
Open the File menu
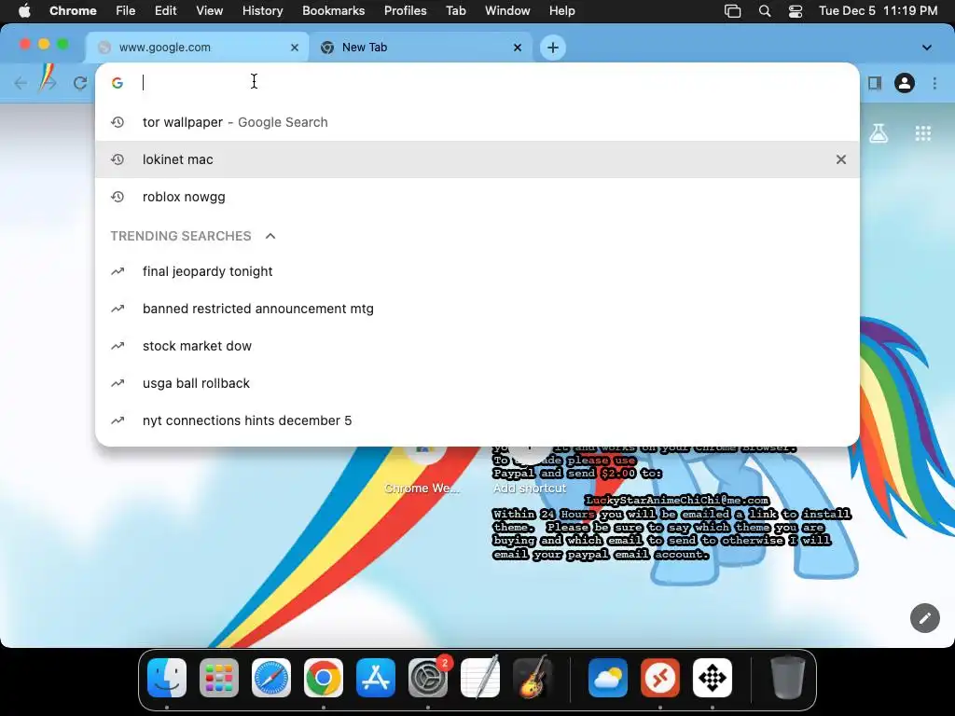[x=126, y=11]
